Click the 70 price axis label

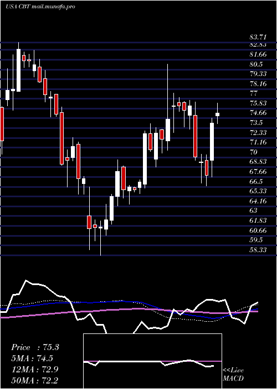tap(254, 152)
